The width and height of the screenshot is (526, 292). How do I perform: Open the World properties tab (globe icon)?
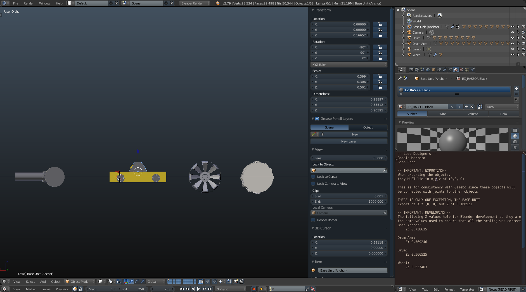pos(428,70)
